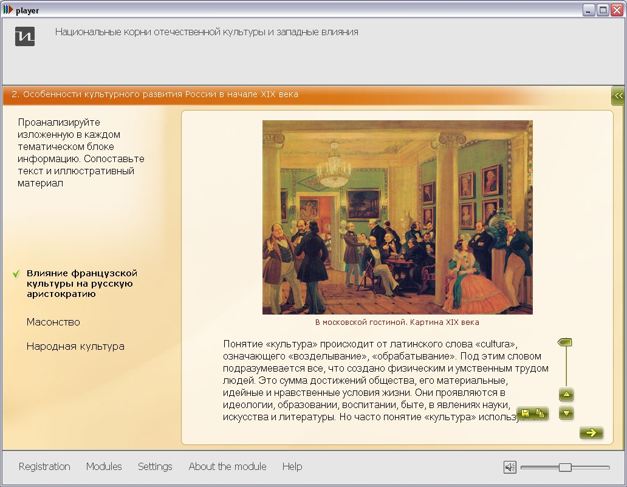627x487 pixels.
Task: Click the player app icon in the title bar
Action: pos(8,10)
